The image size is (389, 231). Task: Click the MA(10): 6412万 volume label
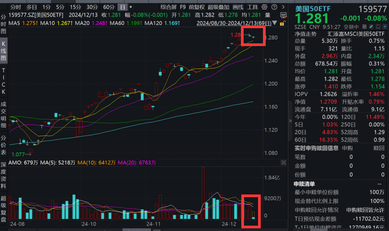pyautogui.click(x=97, y=163)
